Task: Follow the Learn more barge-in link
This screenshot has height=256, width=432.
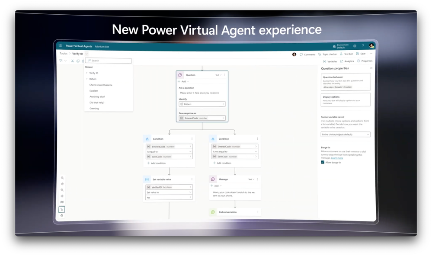Action: click(337, 158)
